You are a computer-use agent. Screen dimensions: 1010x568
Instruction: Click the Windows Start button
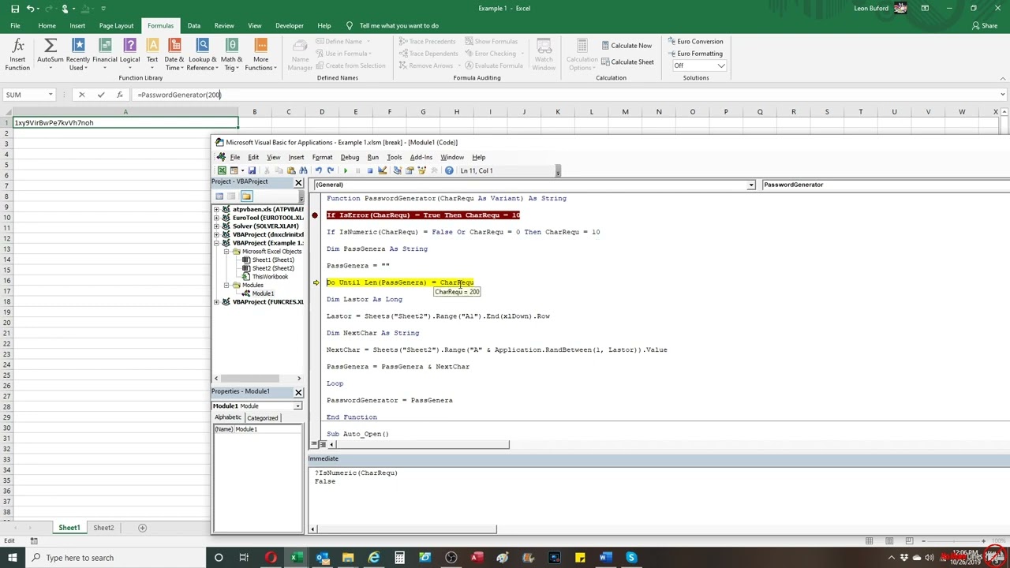pos(12,558)
